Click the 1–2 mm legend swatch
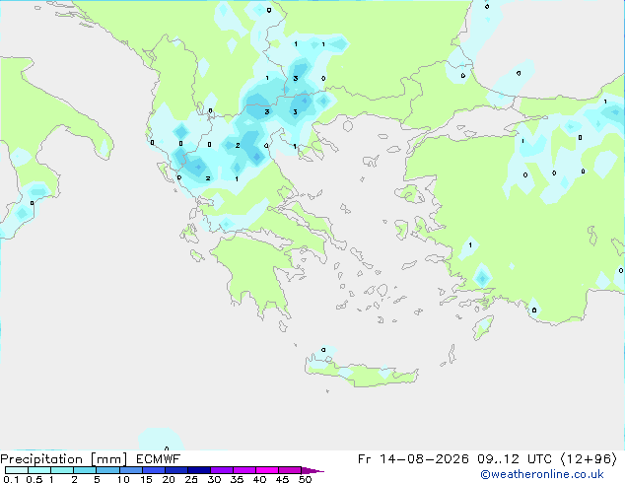 click(62, 470)
